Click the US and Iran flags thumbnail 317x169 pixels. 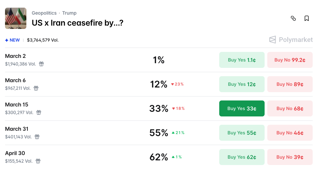16,18
